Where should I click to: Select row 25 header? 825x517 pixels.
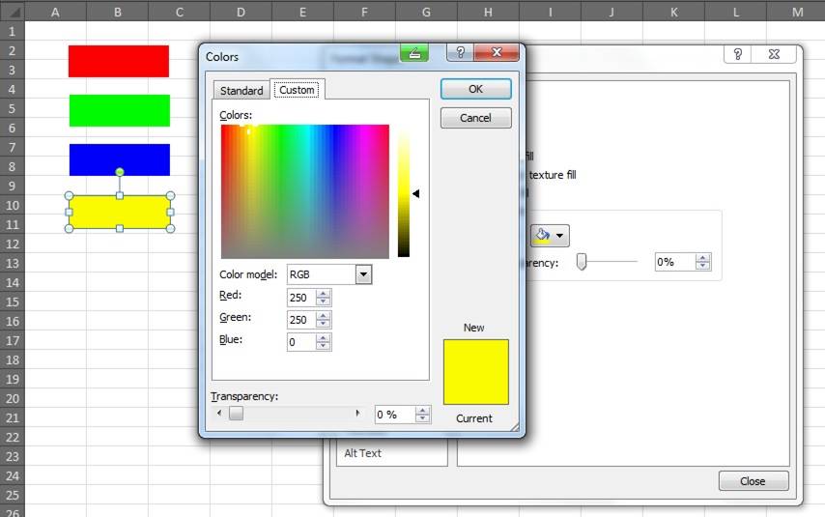13,496
